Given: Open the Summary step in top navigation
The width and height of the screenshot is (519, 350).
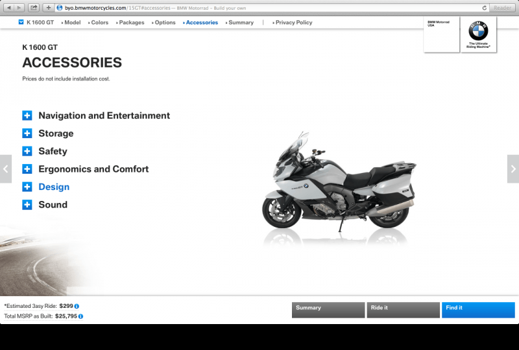Looking at the screenshot, I should (239, 23).
